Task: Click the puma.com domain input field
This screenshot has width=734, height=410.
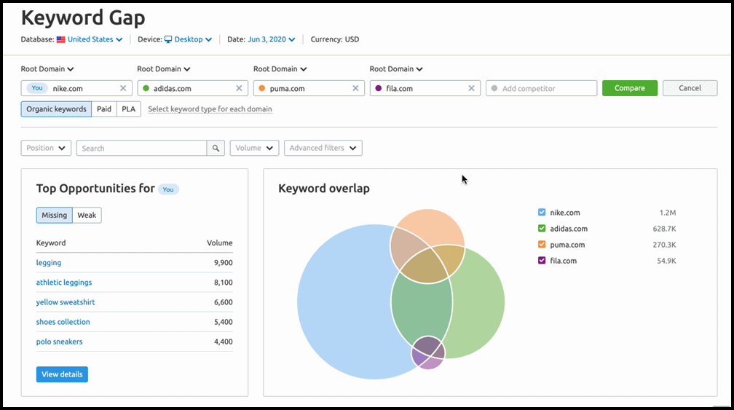Action: click(x=309, y=88)
